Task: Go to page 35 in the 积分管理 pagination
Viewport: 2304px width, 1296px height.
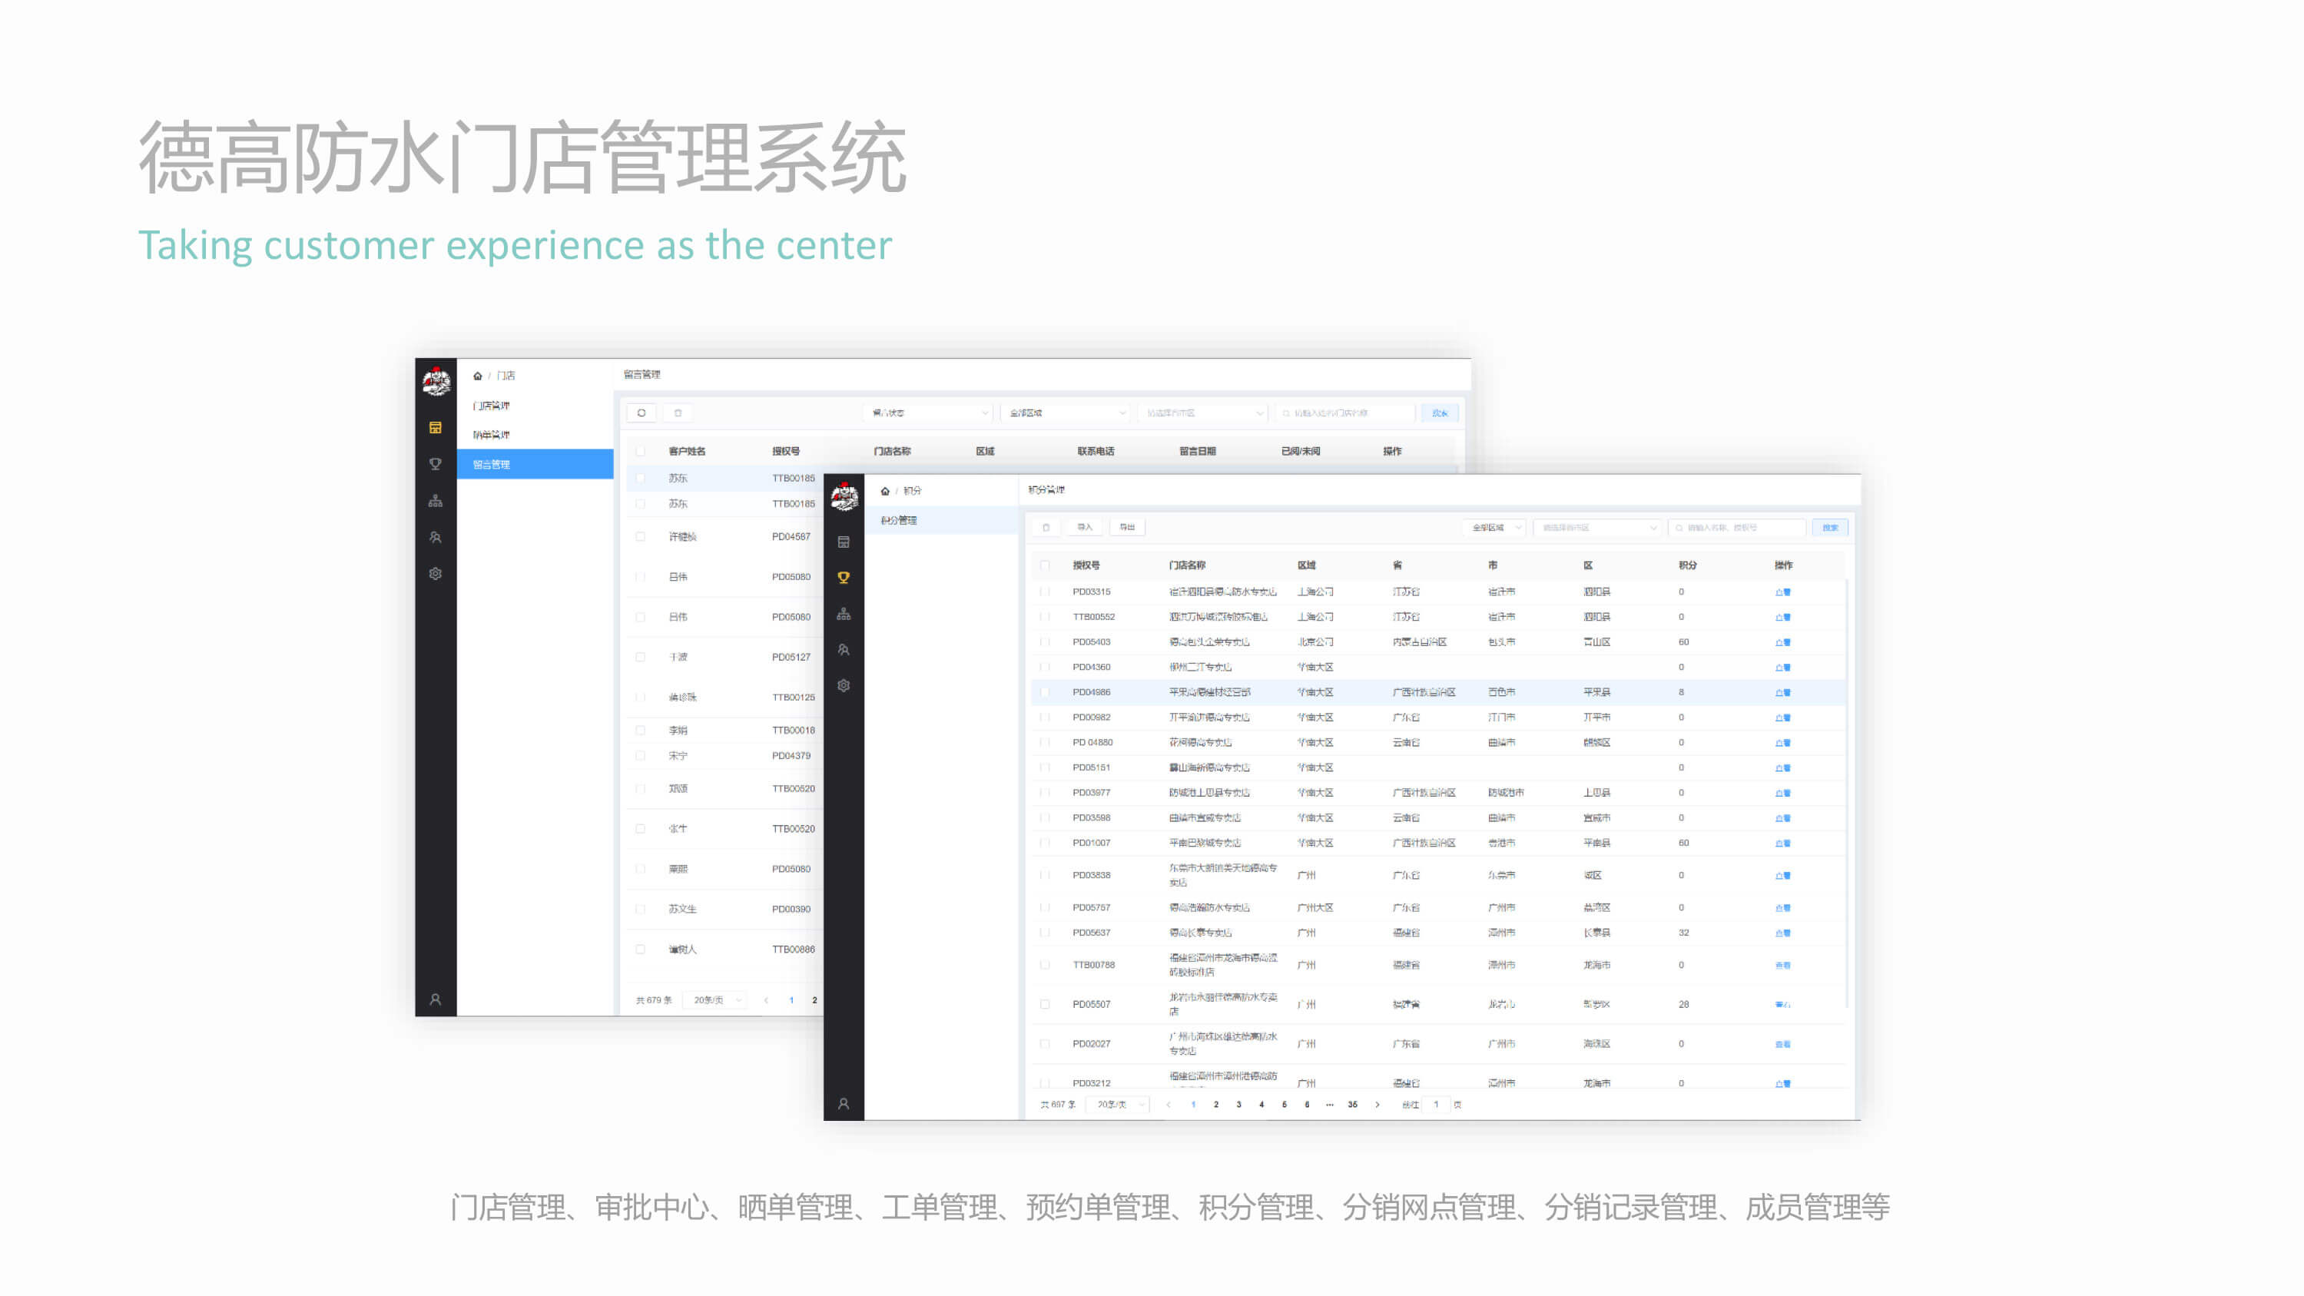Action: tap(1352, 1105)
